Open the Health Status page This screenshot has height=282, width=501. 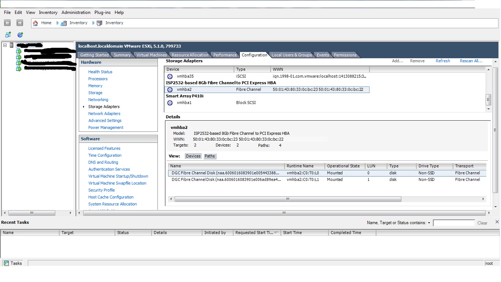pyautogui.click(x=100, y=72)
